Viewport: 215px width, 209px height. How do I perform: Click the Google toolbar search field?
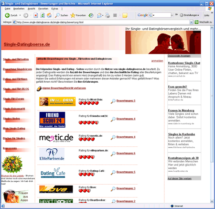(x=160, y=15)
